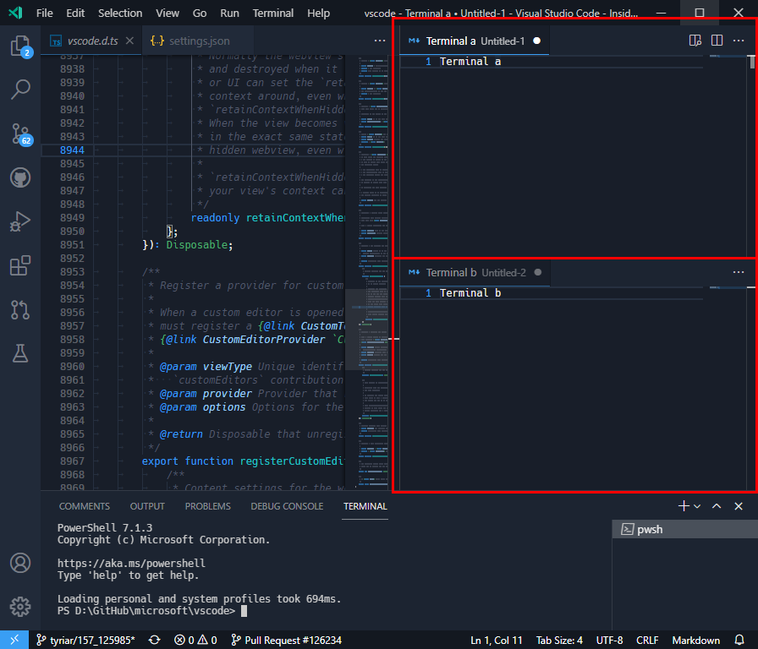
Task: Open the Help menu
Action: tap(318, 13)
